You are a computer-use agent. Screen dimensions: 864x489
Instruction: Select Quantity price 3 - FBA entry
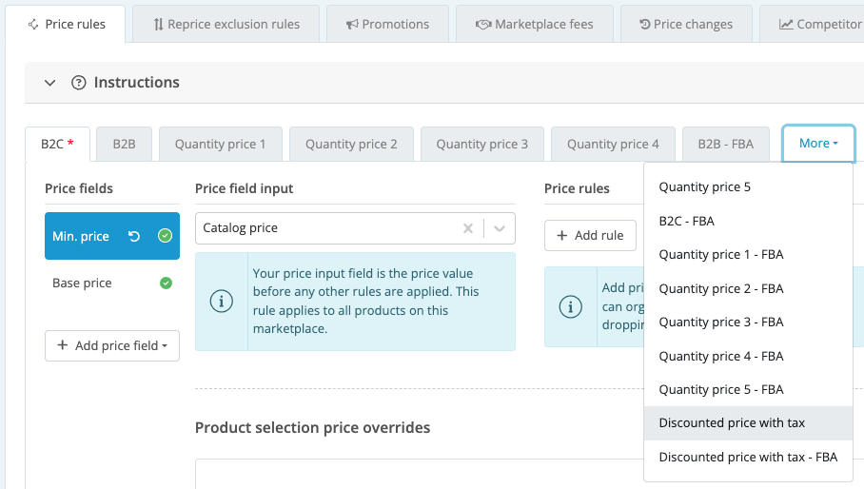(748, 323)
